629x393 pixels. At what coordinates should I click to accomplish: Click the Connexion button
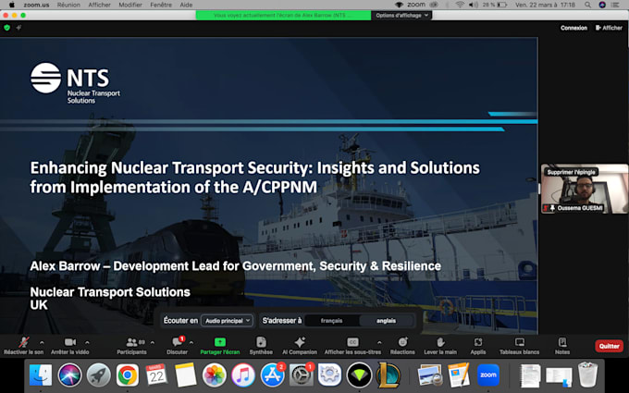tap(573, 28)
